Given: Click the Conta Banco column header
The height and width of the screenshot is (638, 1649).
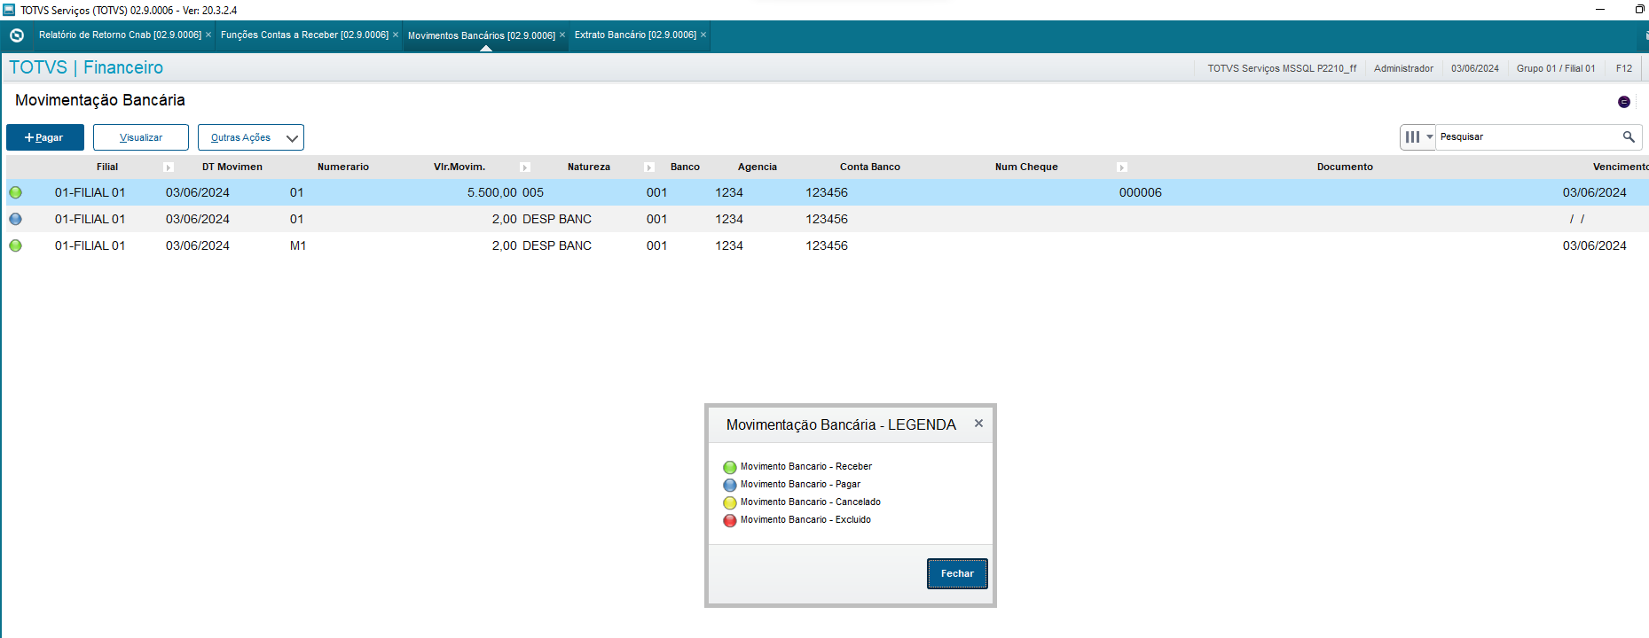Looking at the screenshot, I should point(870,167).
